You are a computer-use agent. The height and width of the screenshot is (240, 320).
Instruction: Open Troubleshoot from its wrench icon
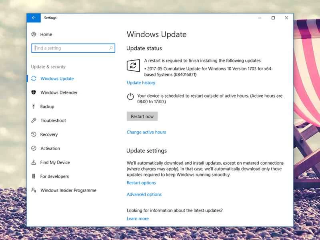click(34, 120)
